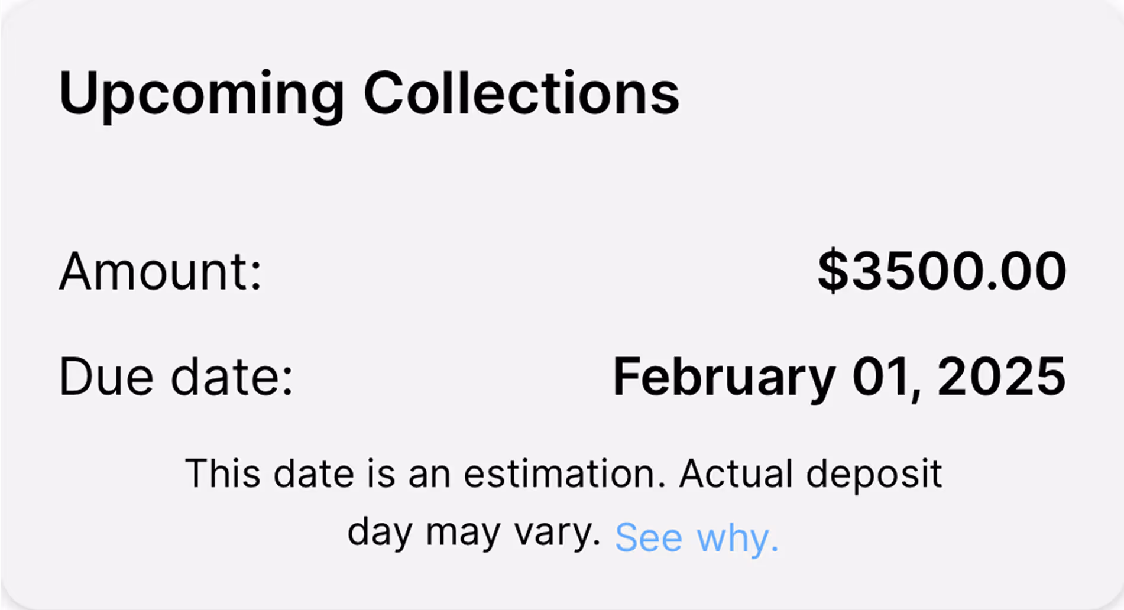Screen dimensions: 1124x610
Task: Click the word "Upcoming" in the heading
Action: [202, 95]
